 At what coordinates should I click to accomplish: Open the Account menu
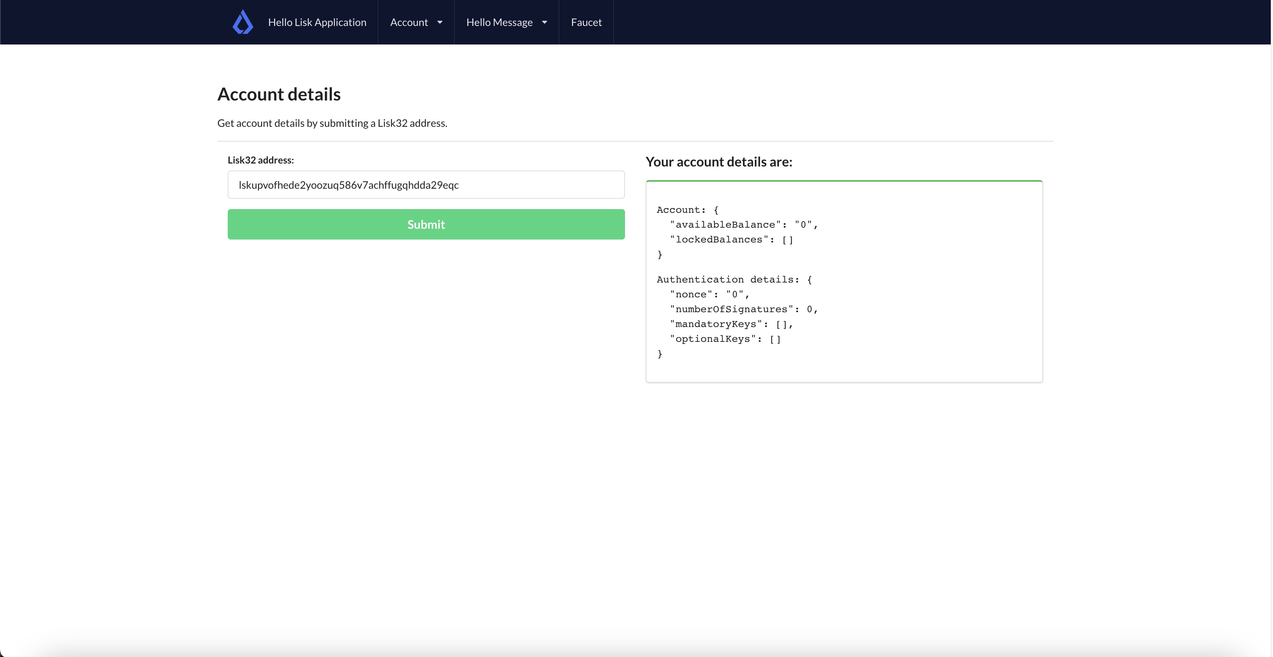click(x=416, y=22)
